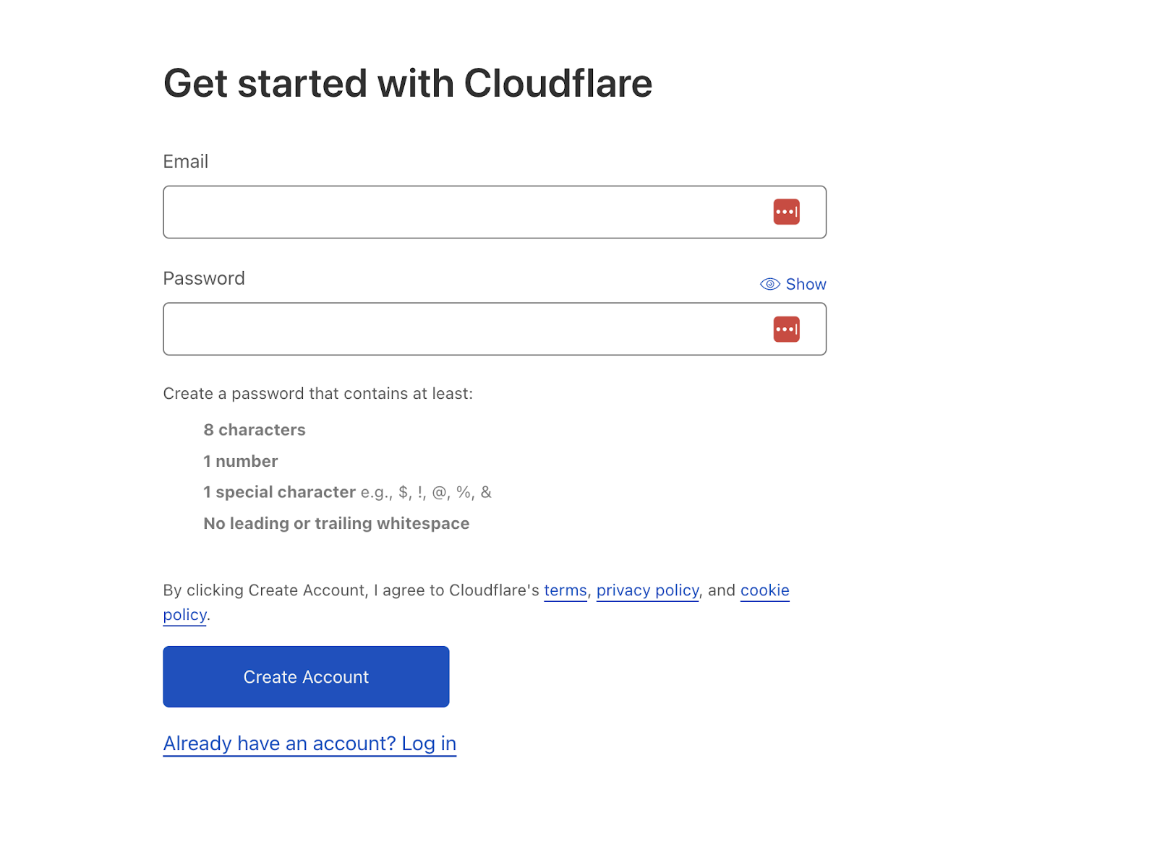Click the password manager icon in Email field
The image size is (1157, 857).
pyautogui.click(x=786, y=212)
